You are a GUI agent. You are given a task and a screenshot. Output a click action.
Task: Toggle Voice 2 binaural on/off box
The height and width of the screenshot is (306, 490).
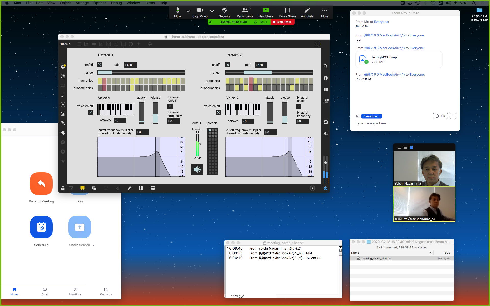(x=299, y=106)
